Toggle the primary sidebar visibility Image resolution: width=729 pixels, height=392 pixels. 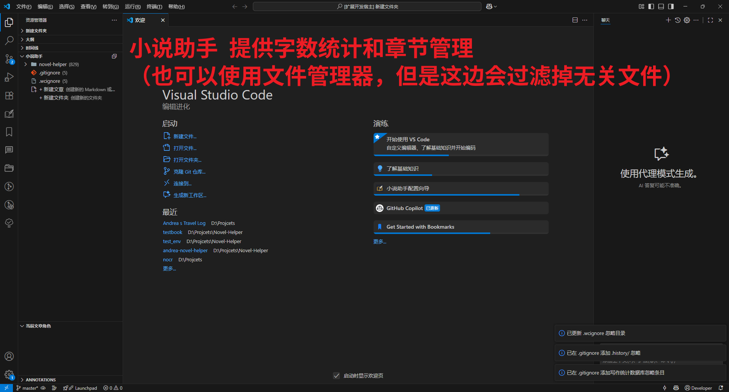tap(651, 6)
